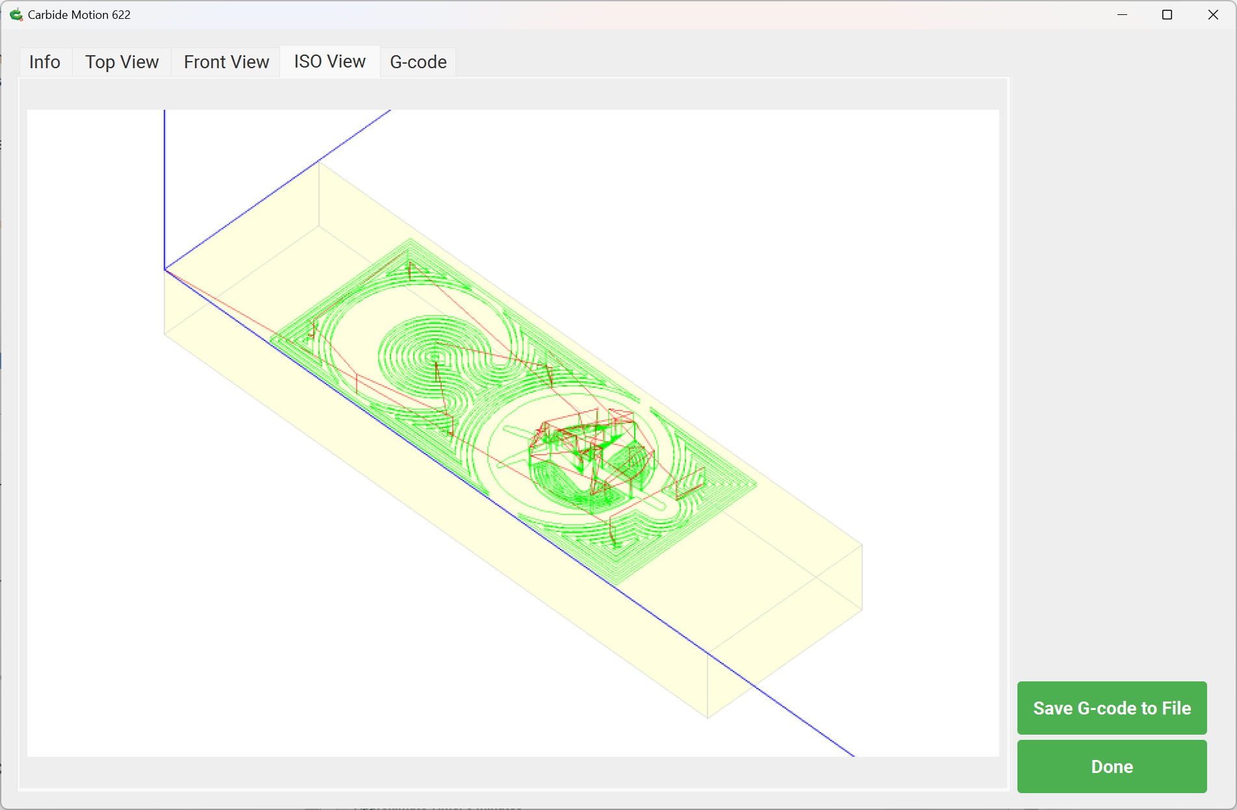Click the vertical blue Z-axis line
The height and width of the screenshot is (810, 1237).
[x=164, y=188]
